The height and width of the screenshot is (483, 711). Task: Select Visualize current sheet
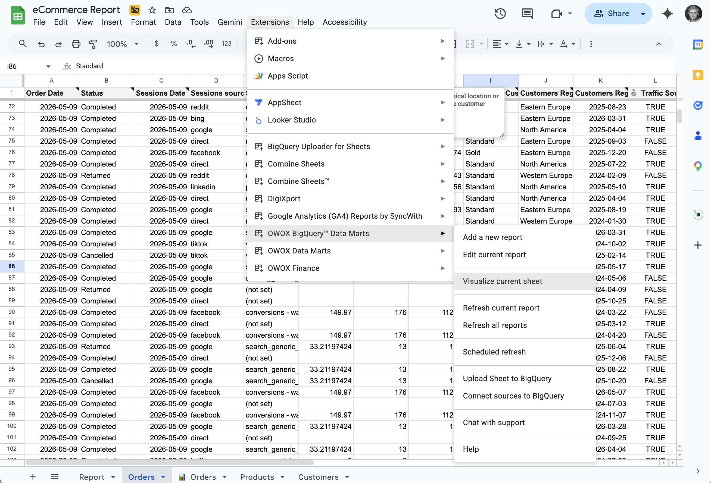(x=525, y=281)
